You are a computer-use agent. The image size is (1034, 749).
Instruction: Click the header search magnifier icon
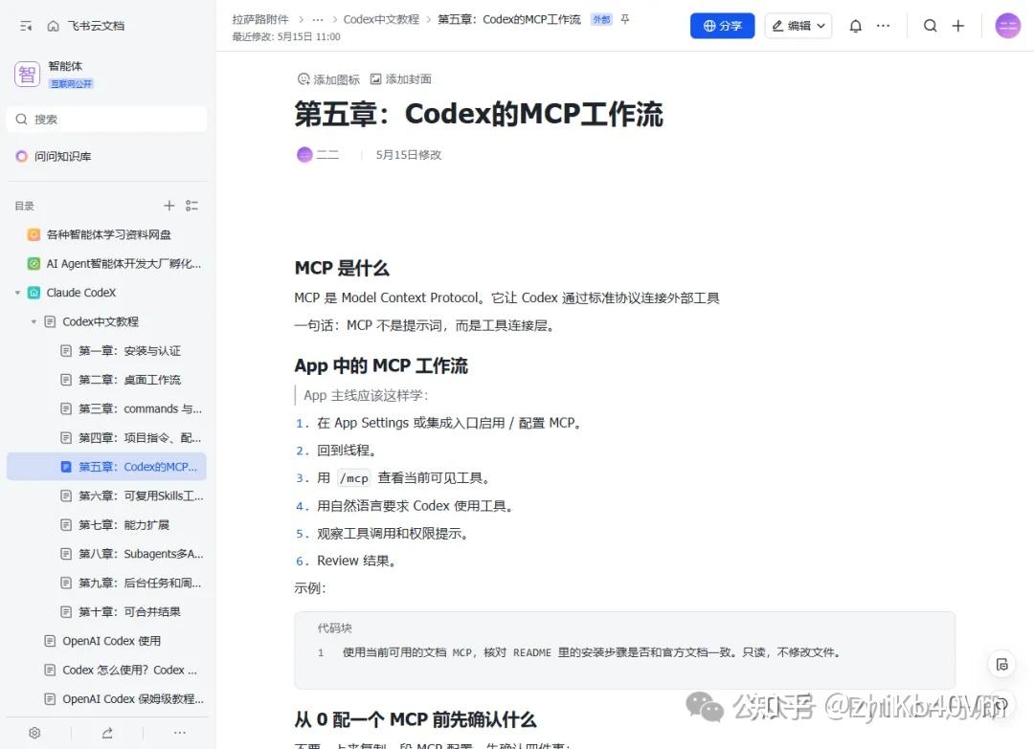tap(930, 26)
